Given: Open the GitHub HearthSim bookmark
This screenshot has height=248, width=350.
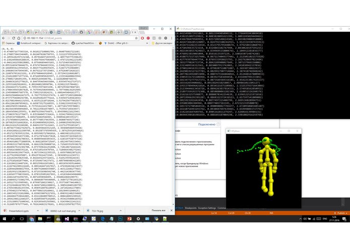Looking at the screenshot, I should (83, 43).
